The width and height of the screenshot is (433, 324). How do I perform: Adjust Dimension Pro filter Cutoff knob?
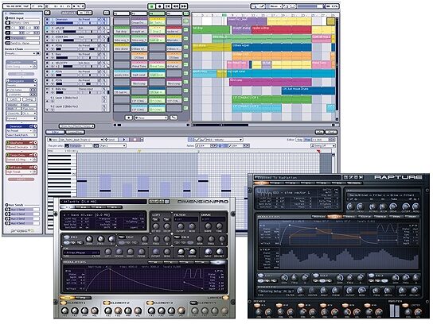pos(181,227)
